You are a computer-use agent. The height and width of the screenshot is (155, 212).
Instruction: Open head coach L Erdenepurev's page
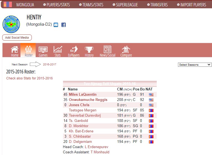click(96, 147)
